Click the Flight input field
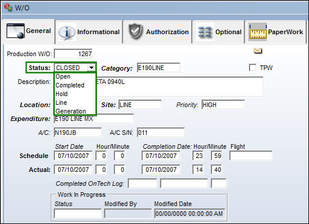The image size is (309, 224). click(x=251, y=156)
